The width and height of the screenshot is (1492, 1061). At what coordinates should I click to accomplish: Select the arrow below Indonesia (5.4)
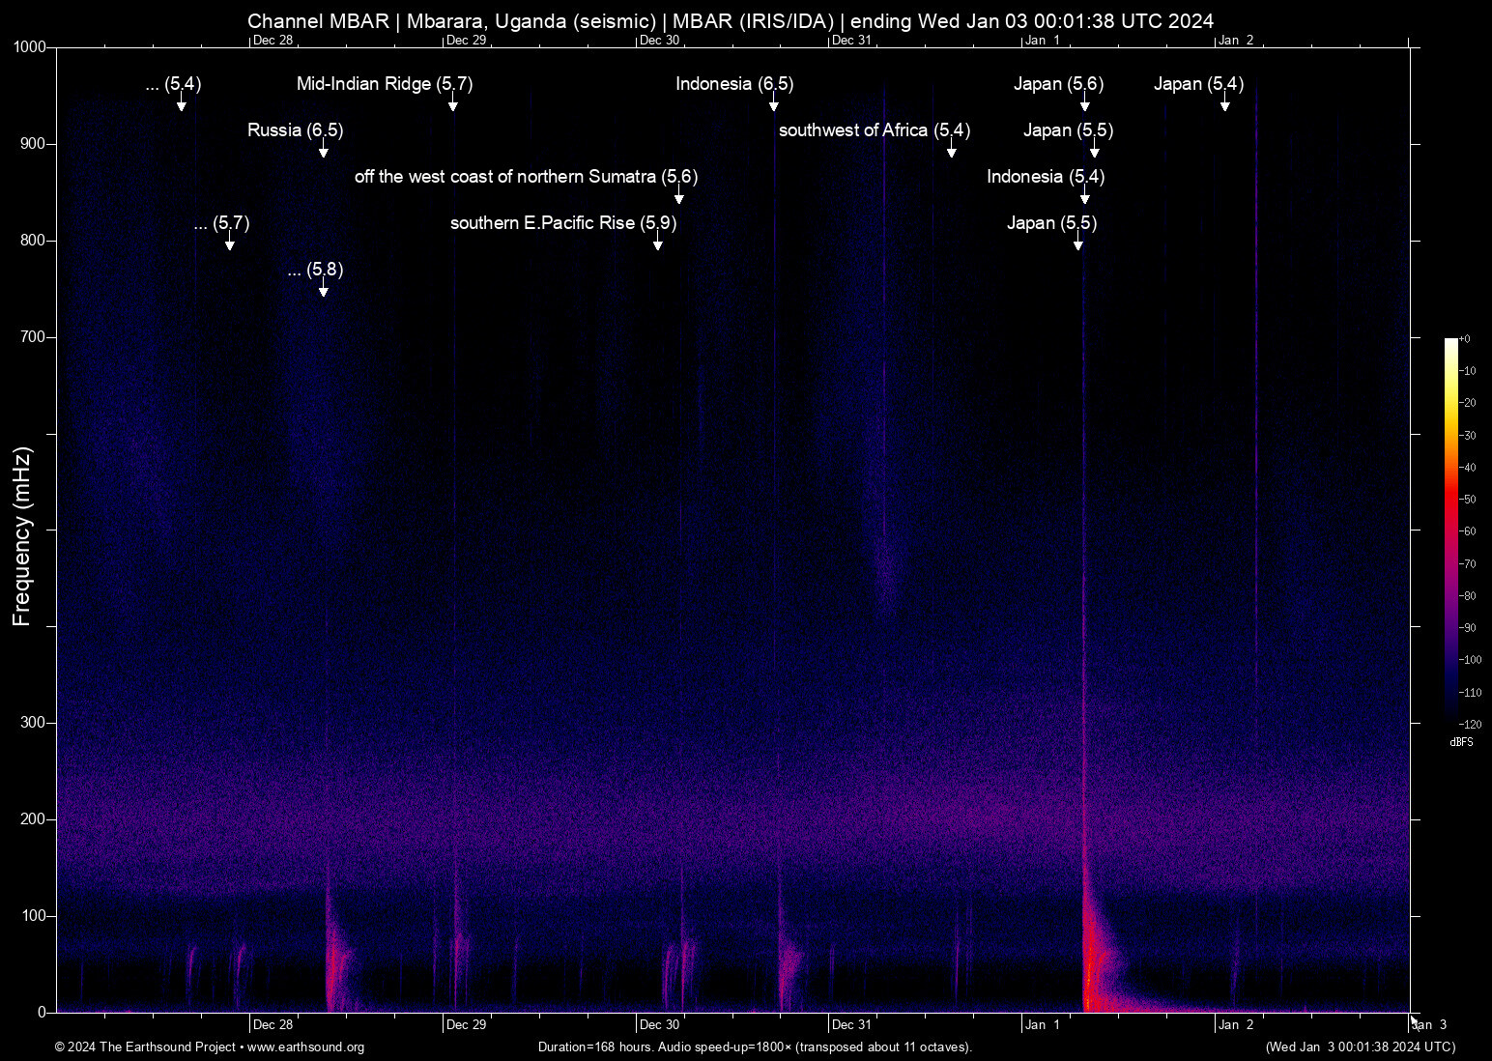pyautogui.click(x=1085, y=196)
